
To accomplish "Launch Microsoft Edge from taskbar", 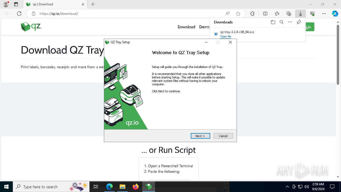I will pyautogui.click(x=109, y=187).
